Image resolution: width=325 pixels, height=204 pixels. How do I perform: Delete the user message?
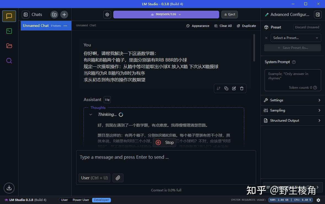click(242, 88)
